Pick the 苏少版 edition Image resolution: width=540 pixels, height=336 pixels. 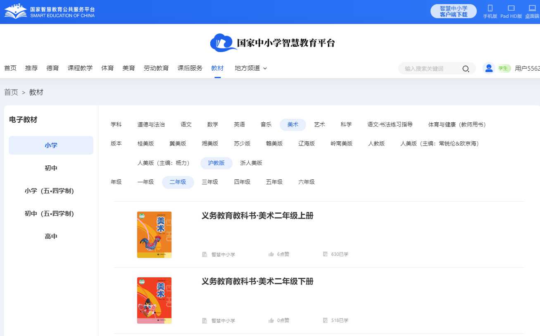coord(242,144)
